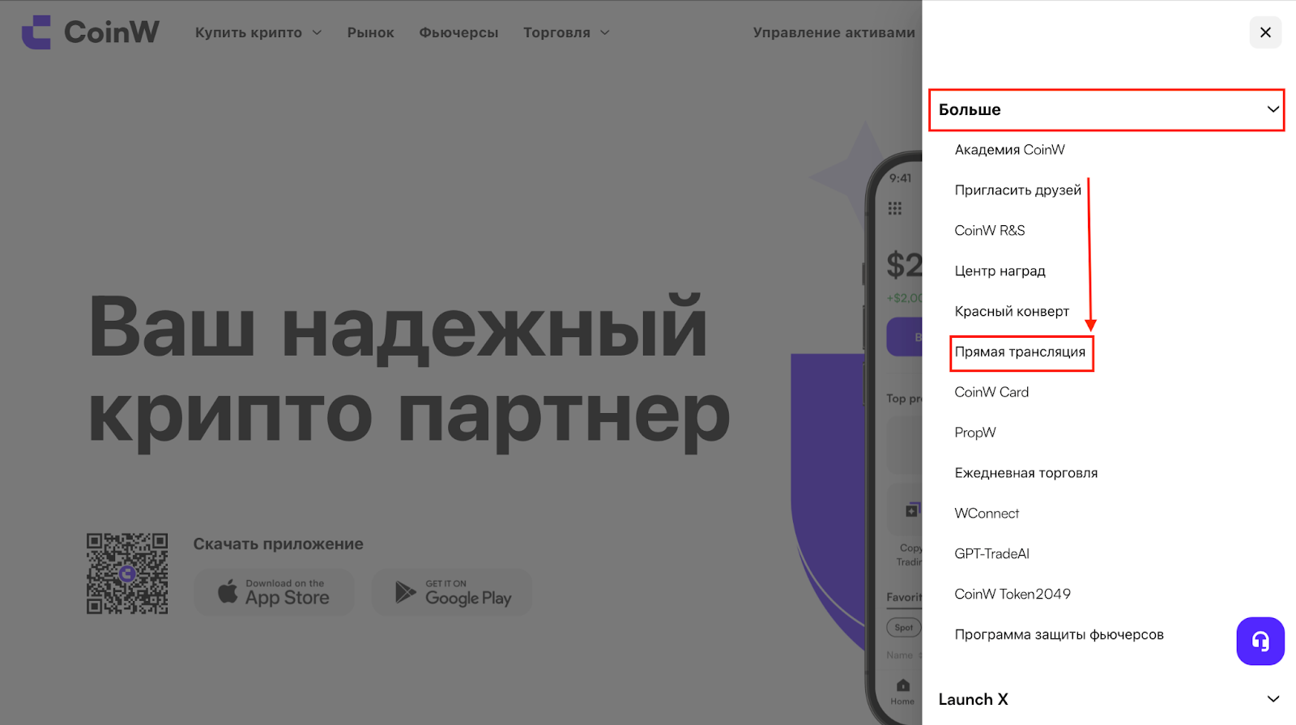Open CoinW R&S entry
Screen dimensions: 1296x725
990,231
